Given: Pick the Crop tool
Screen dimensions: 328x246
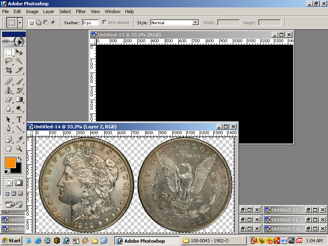Looking at the screenshot, I should [9, 70].
